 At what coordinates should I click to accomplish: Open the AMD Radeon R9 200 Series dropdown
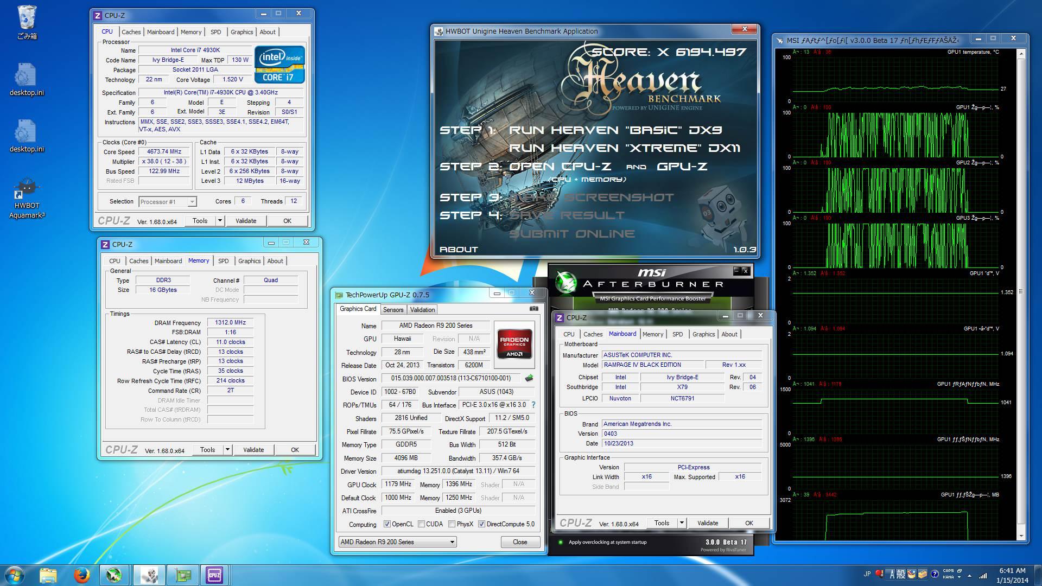[397, 542]
